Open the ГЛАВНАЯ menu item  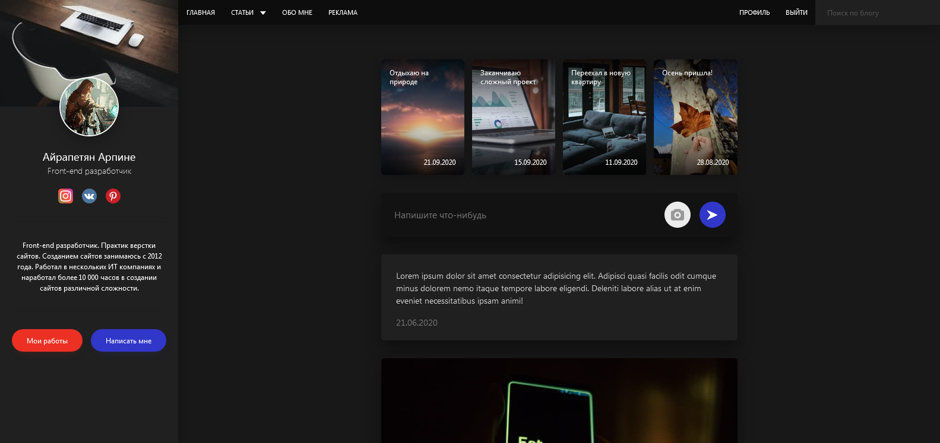click(x=201, y=12)
